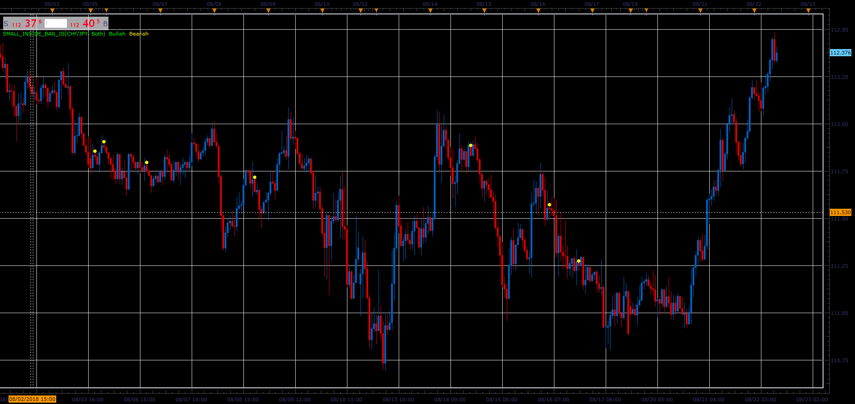This screenshot has width=855, height=404.
Task: Click the orange crosshair time tag 08/02/2018 15:00
Action: point(32,399)
